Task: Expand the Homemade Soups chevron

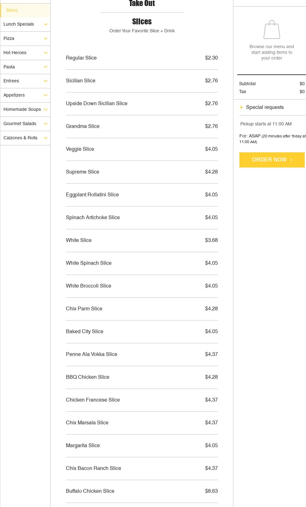Action: click(45, 110)
